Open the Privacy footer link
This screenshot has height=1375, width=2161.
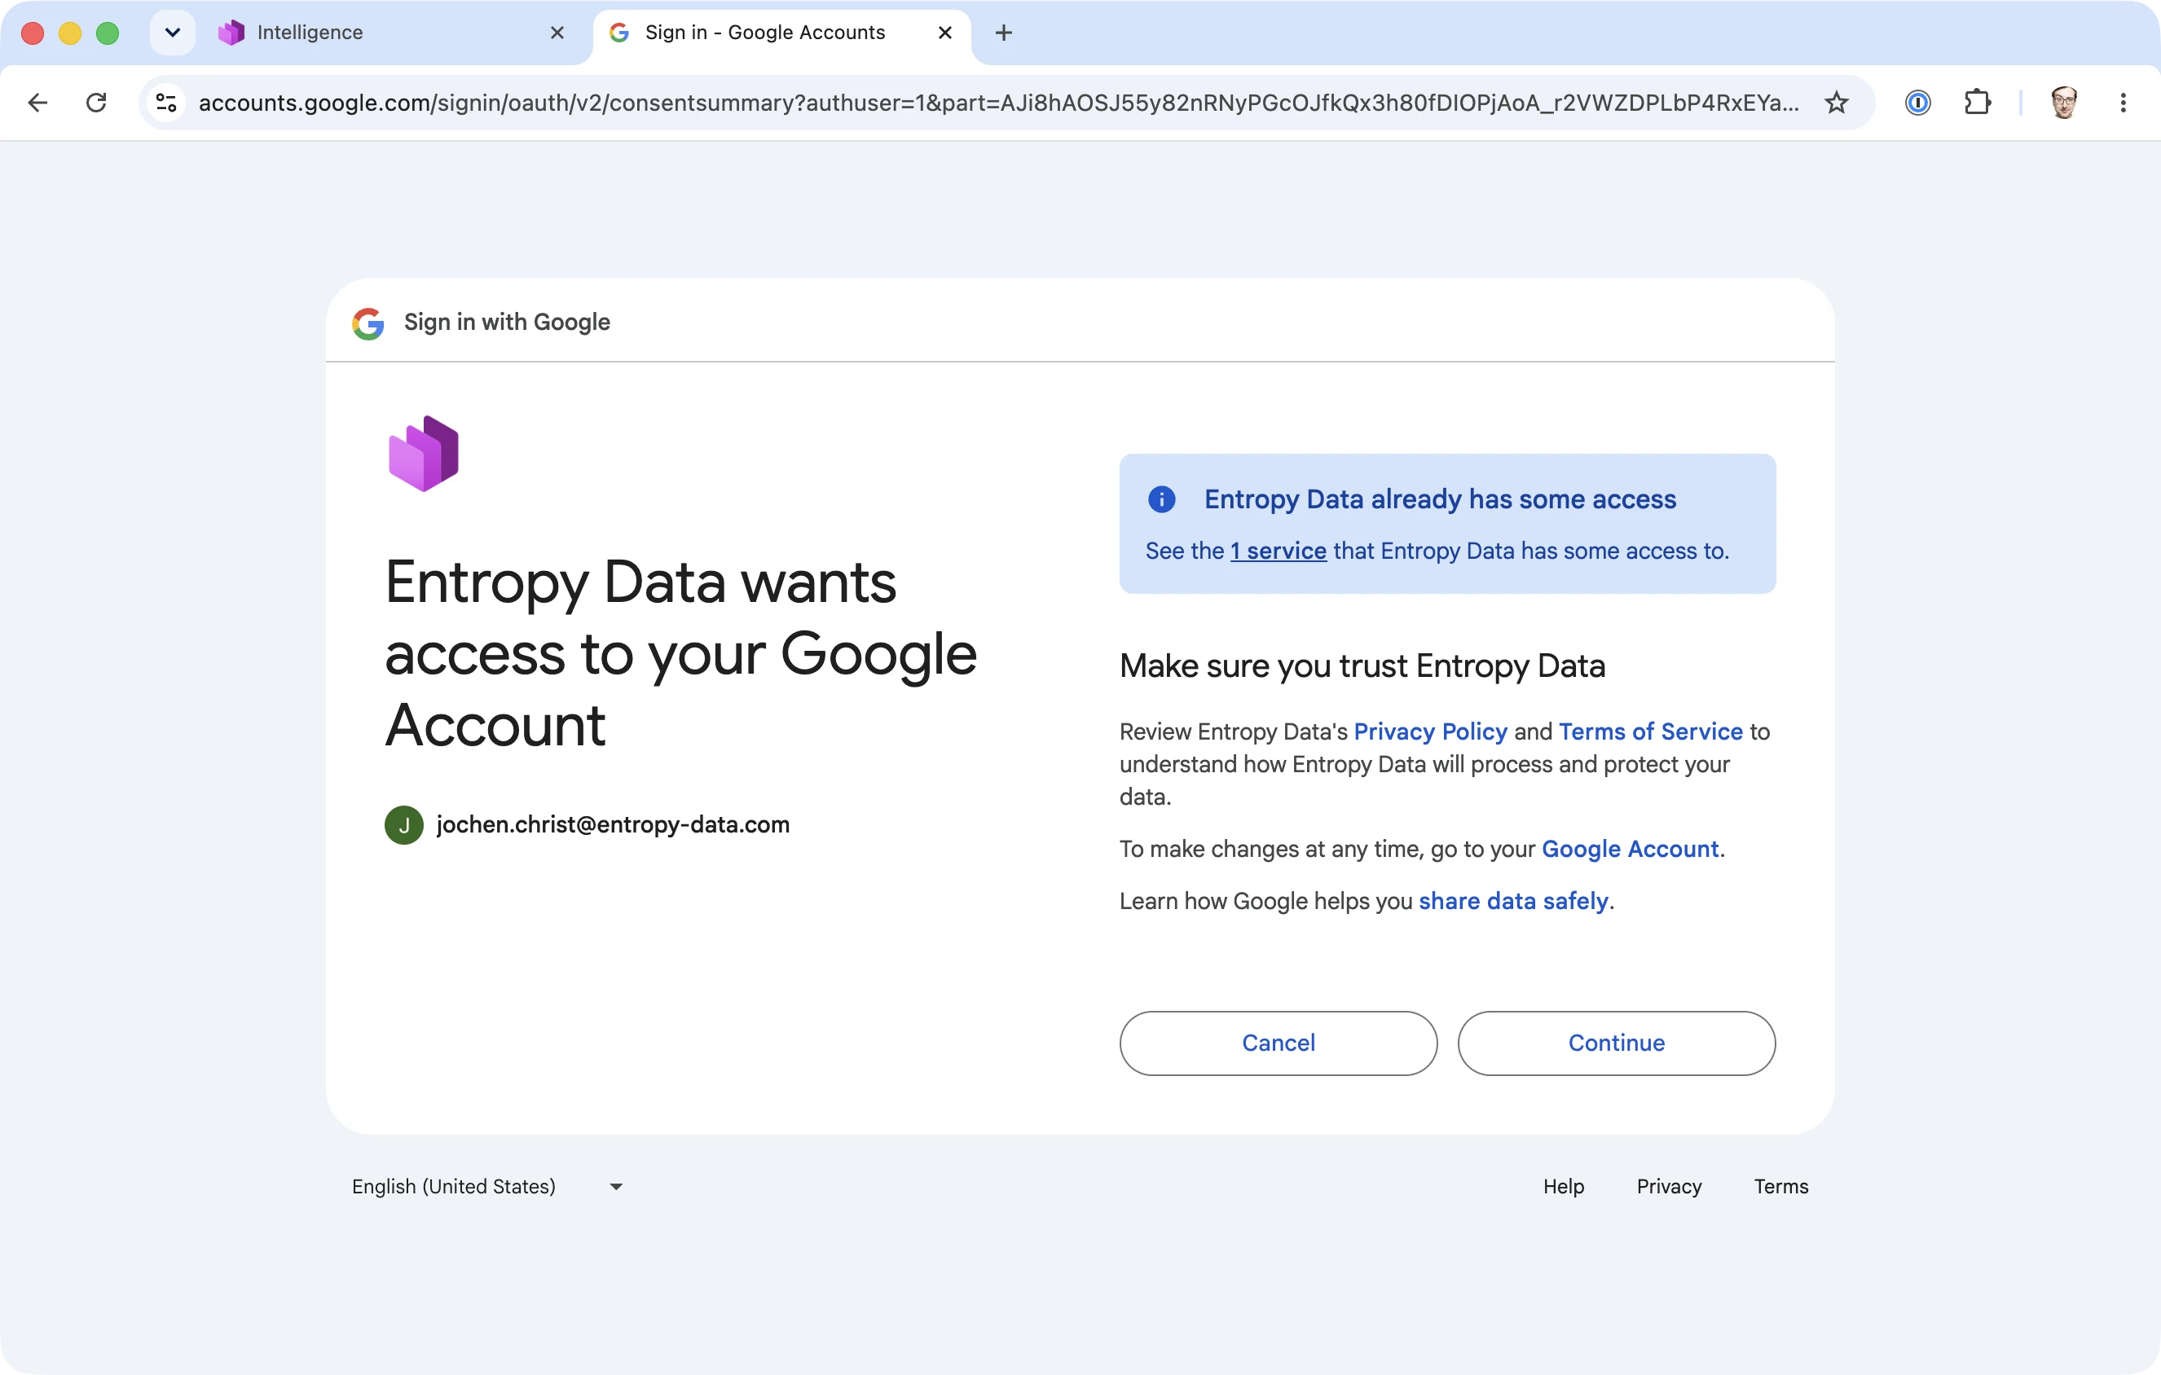[x=1668, y=1187]
